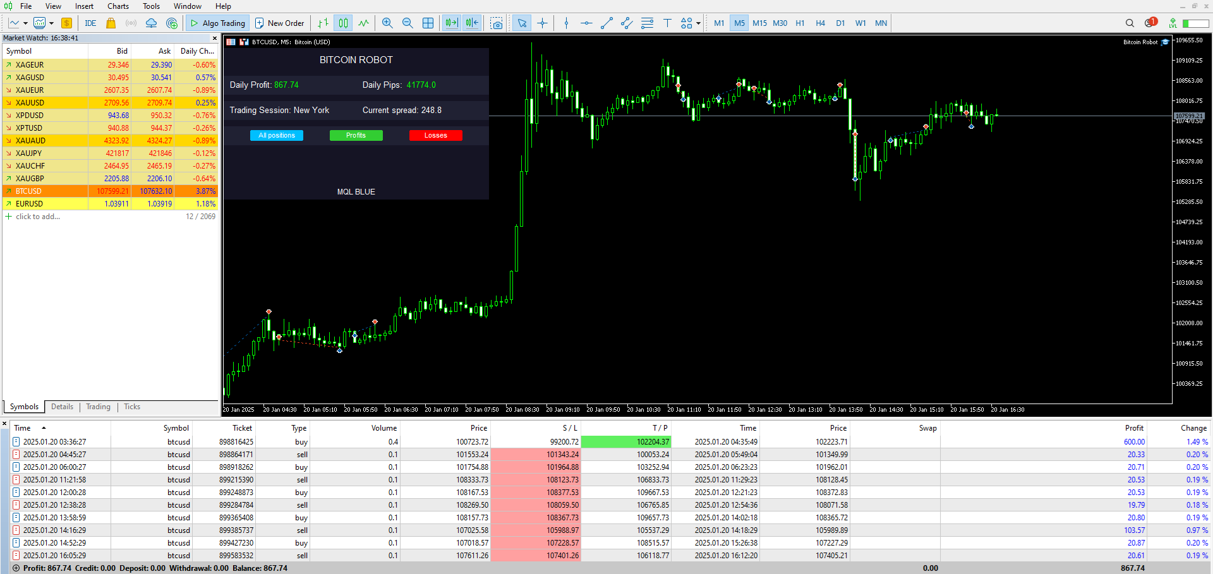Select the XAUUSD row in Market Watch

[x=110, y=103]
